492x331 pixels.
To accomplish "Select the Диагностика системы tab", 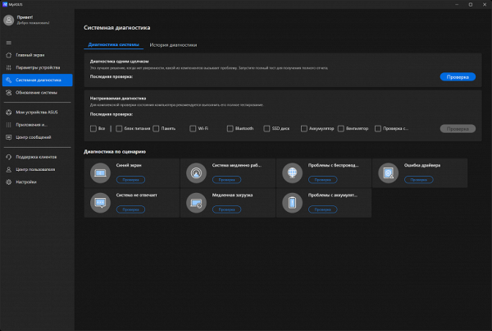I will tap(113, 44).
